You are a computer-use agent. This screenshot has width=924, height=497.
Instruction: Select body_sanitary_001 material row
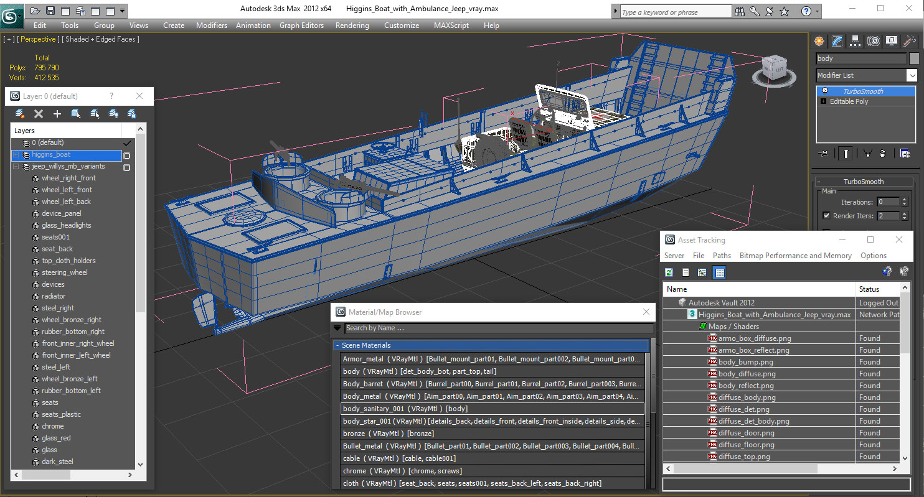tap(492, 409)
